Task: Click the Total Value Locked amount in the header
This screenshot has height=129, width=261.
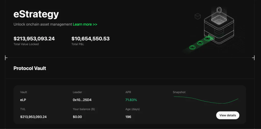Action: click(x=34, y=39)
